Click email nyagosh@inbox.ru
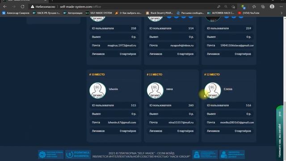286x161 pixels. 182,46
